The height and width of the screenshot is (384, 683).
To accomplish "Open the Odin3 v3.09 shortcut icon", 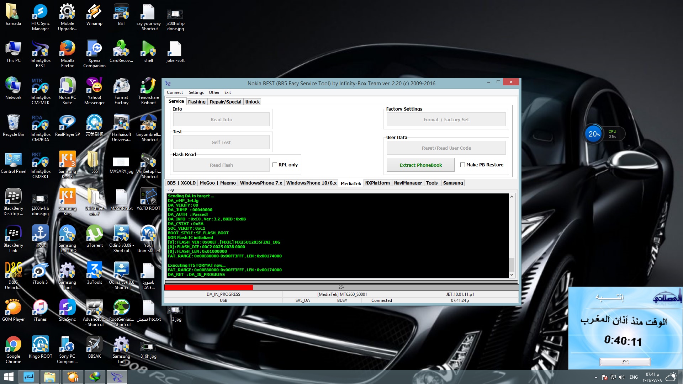I will 121,239.
